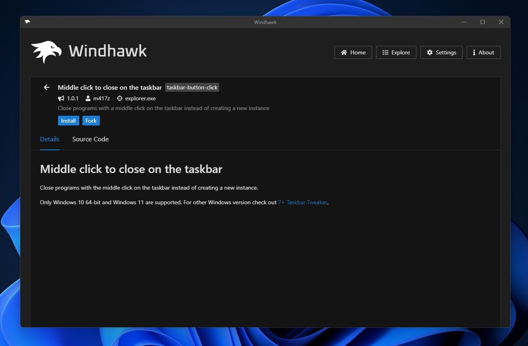Select the Details tab

(49, 139)
